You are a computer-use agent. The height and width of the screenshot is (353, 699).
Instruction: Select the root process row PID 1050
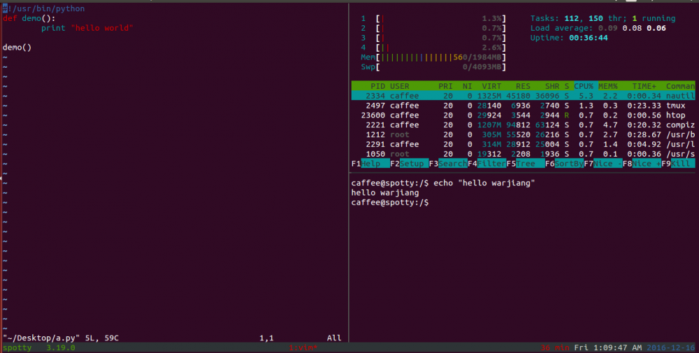523,154
